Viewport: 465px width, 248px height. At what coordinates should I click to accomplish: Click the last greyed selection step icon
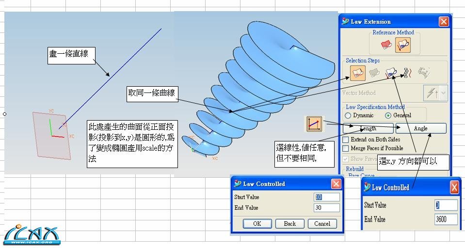click(424, 72)
